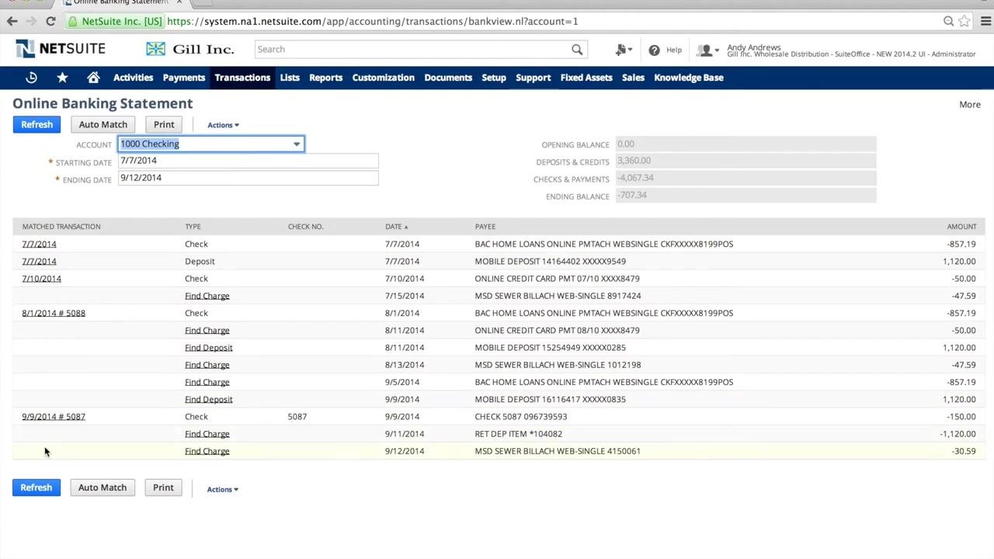Click the bottom Refresh button
The height and width of the screenshot is (559, 994).
pos(36,488)
